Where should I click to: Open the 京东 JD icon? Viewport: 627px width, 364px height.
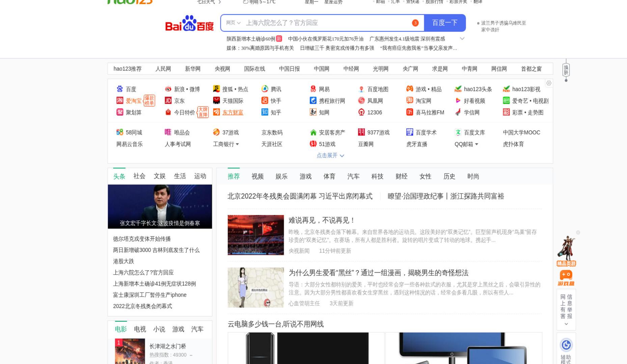[x=168, y=100]
